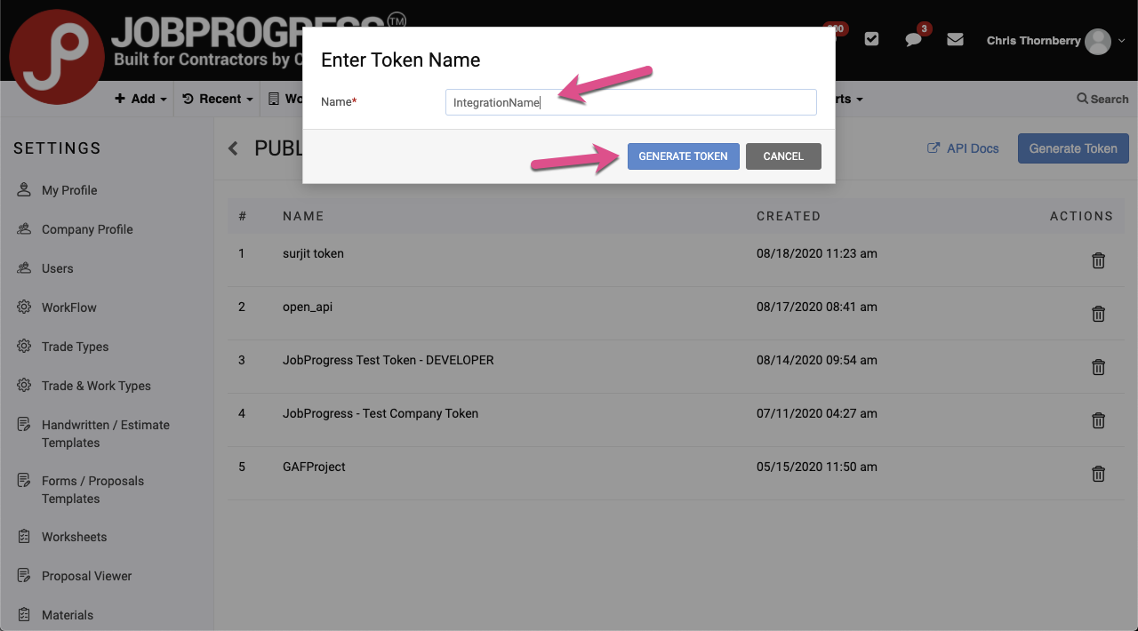Click the Forms / Proposals Templates icon
1138x631 pixels.
(x=24, y=480)
